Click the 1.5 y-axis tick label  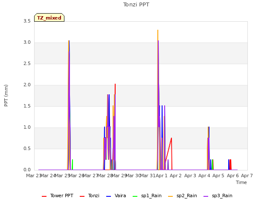click(x=27, y=106)
